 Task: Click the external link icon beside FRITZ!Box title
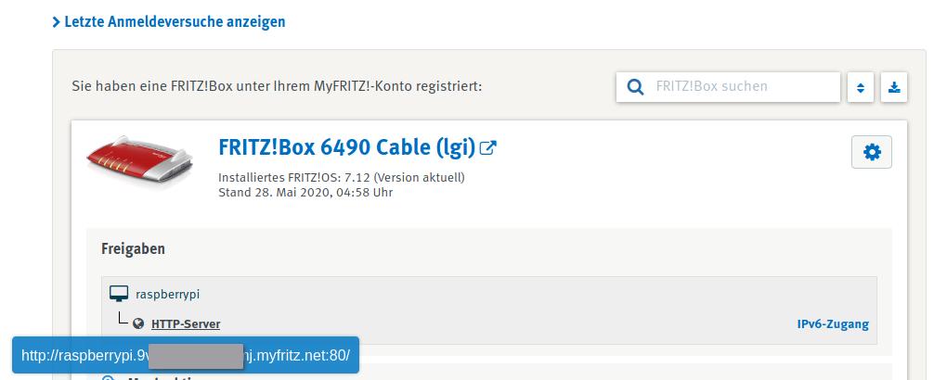tap(488, 147)
